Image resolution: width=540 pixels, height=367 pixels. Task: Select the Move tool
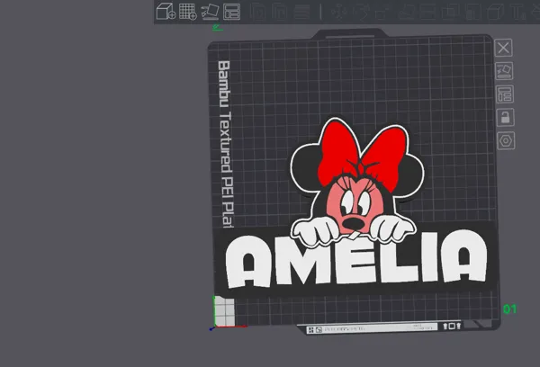click(x=339, y=12)
